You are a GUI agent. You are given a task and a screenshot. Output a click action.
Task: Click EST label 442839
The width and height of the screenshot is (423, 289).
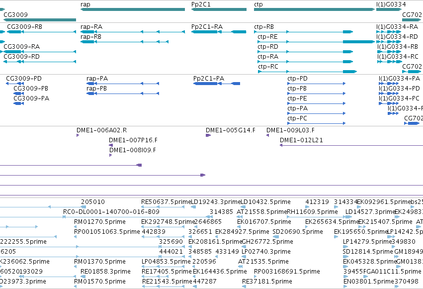pyautogui.click(x=154, y=232)
